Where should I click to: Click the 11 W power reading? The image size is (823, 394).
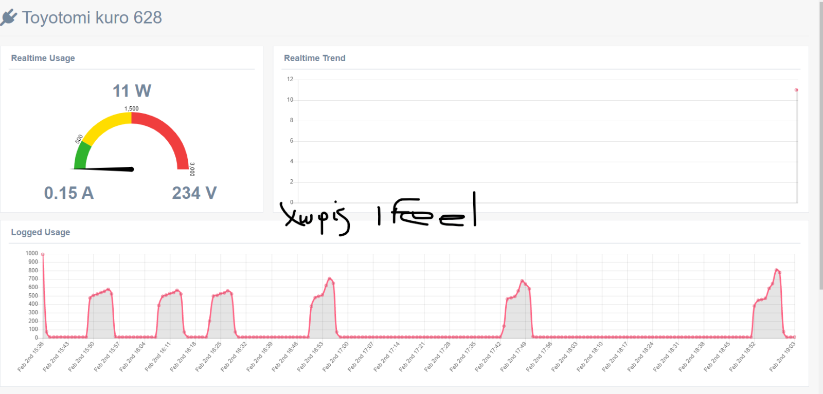[132, 91]
